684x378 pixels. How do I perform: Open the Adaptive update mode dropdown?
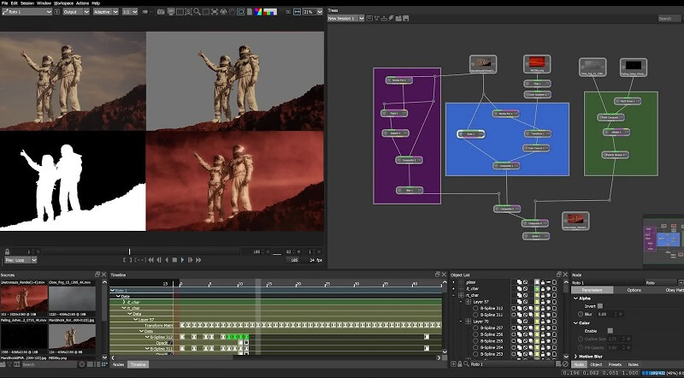point(105,12)
